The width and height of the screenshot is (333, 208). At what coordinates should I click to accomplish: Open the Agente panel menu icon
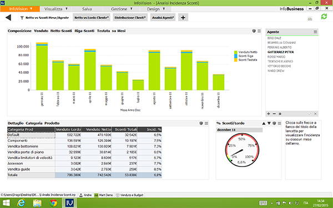(315, 32)
